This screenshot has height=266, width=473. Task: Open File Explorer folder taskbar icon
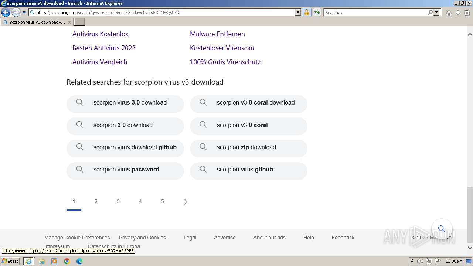tap(42, 261)
